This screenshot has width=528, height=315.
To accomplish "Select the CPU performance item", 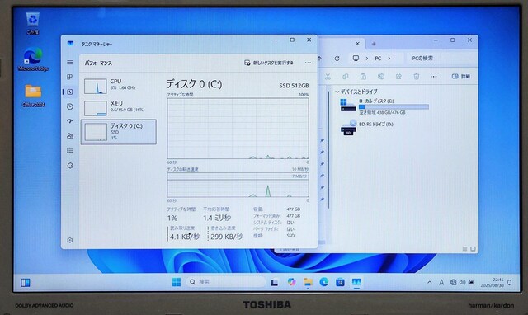I will 119,86.
